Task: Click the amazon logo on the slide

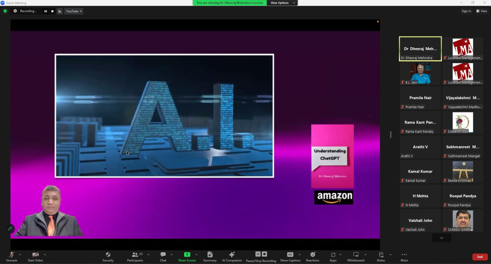Action: [333, 197]
